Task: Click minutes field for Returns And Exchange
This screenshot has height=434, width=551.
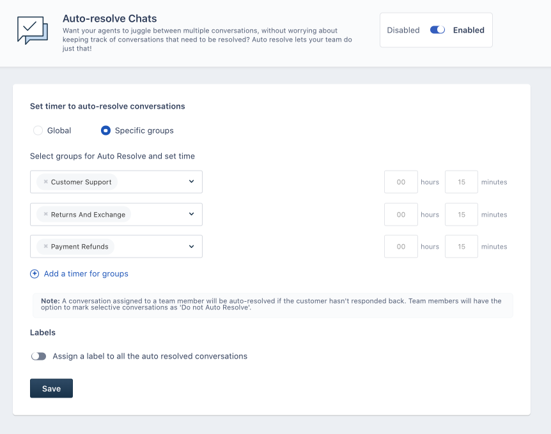Action: 462,215
